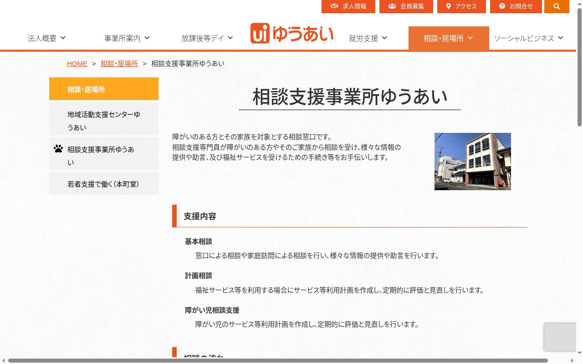Click the ゆうあい logo

click(291, 34)
